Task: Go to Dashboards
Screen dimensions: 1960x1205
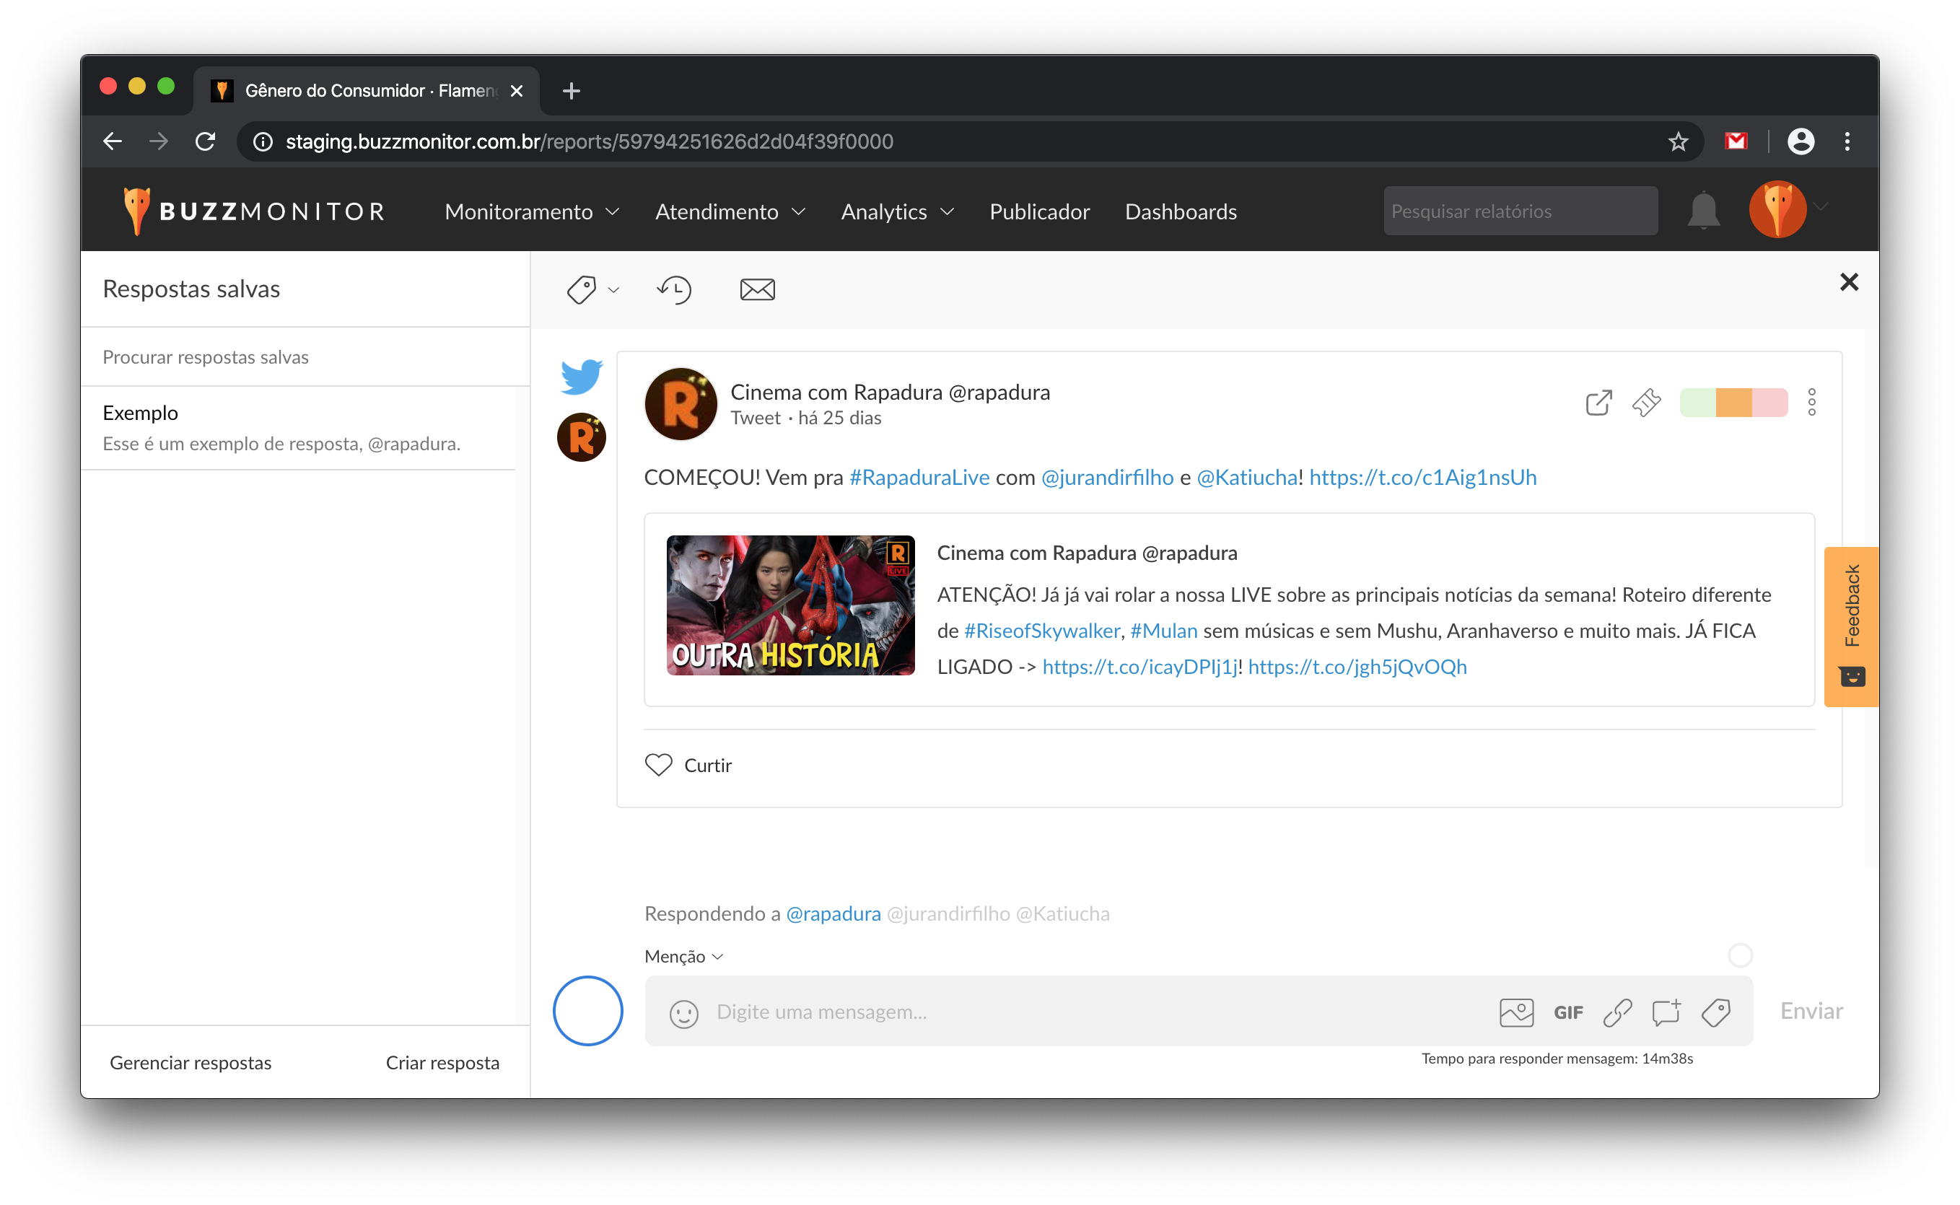Action: tap(1180, 211)
